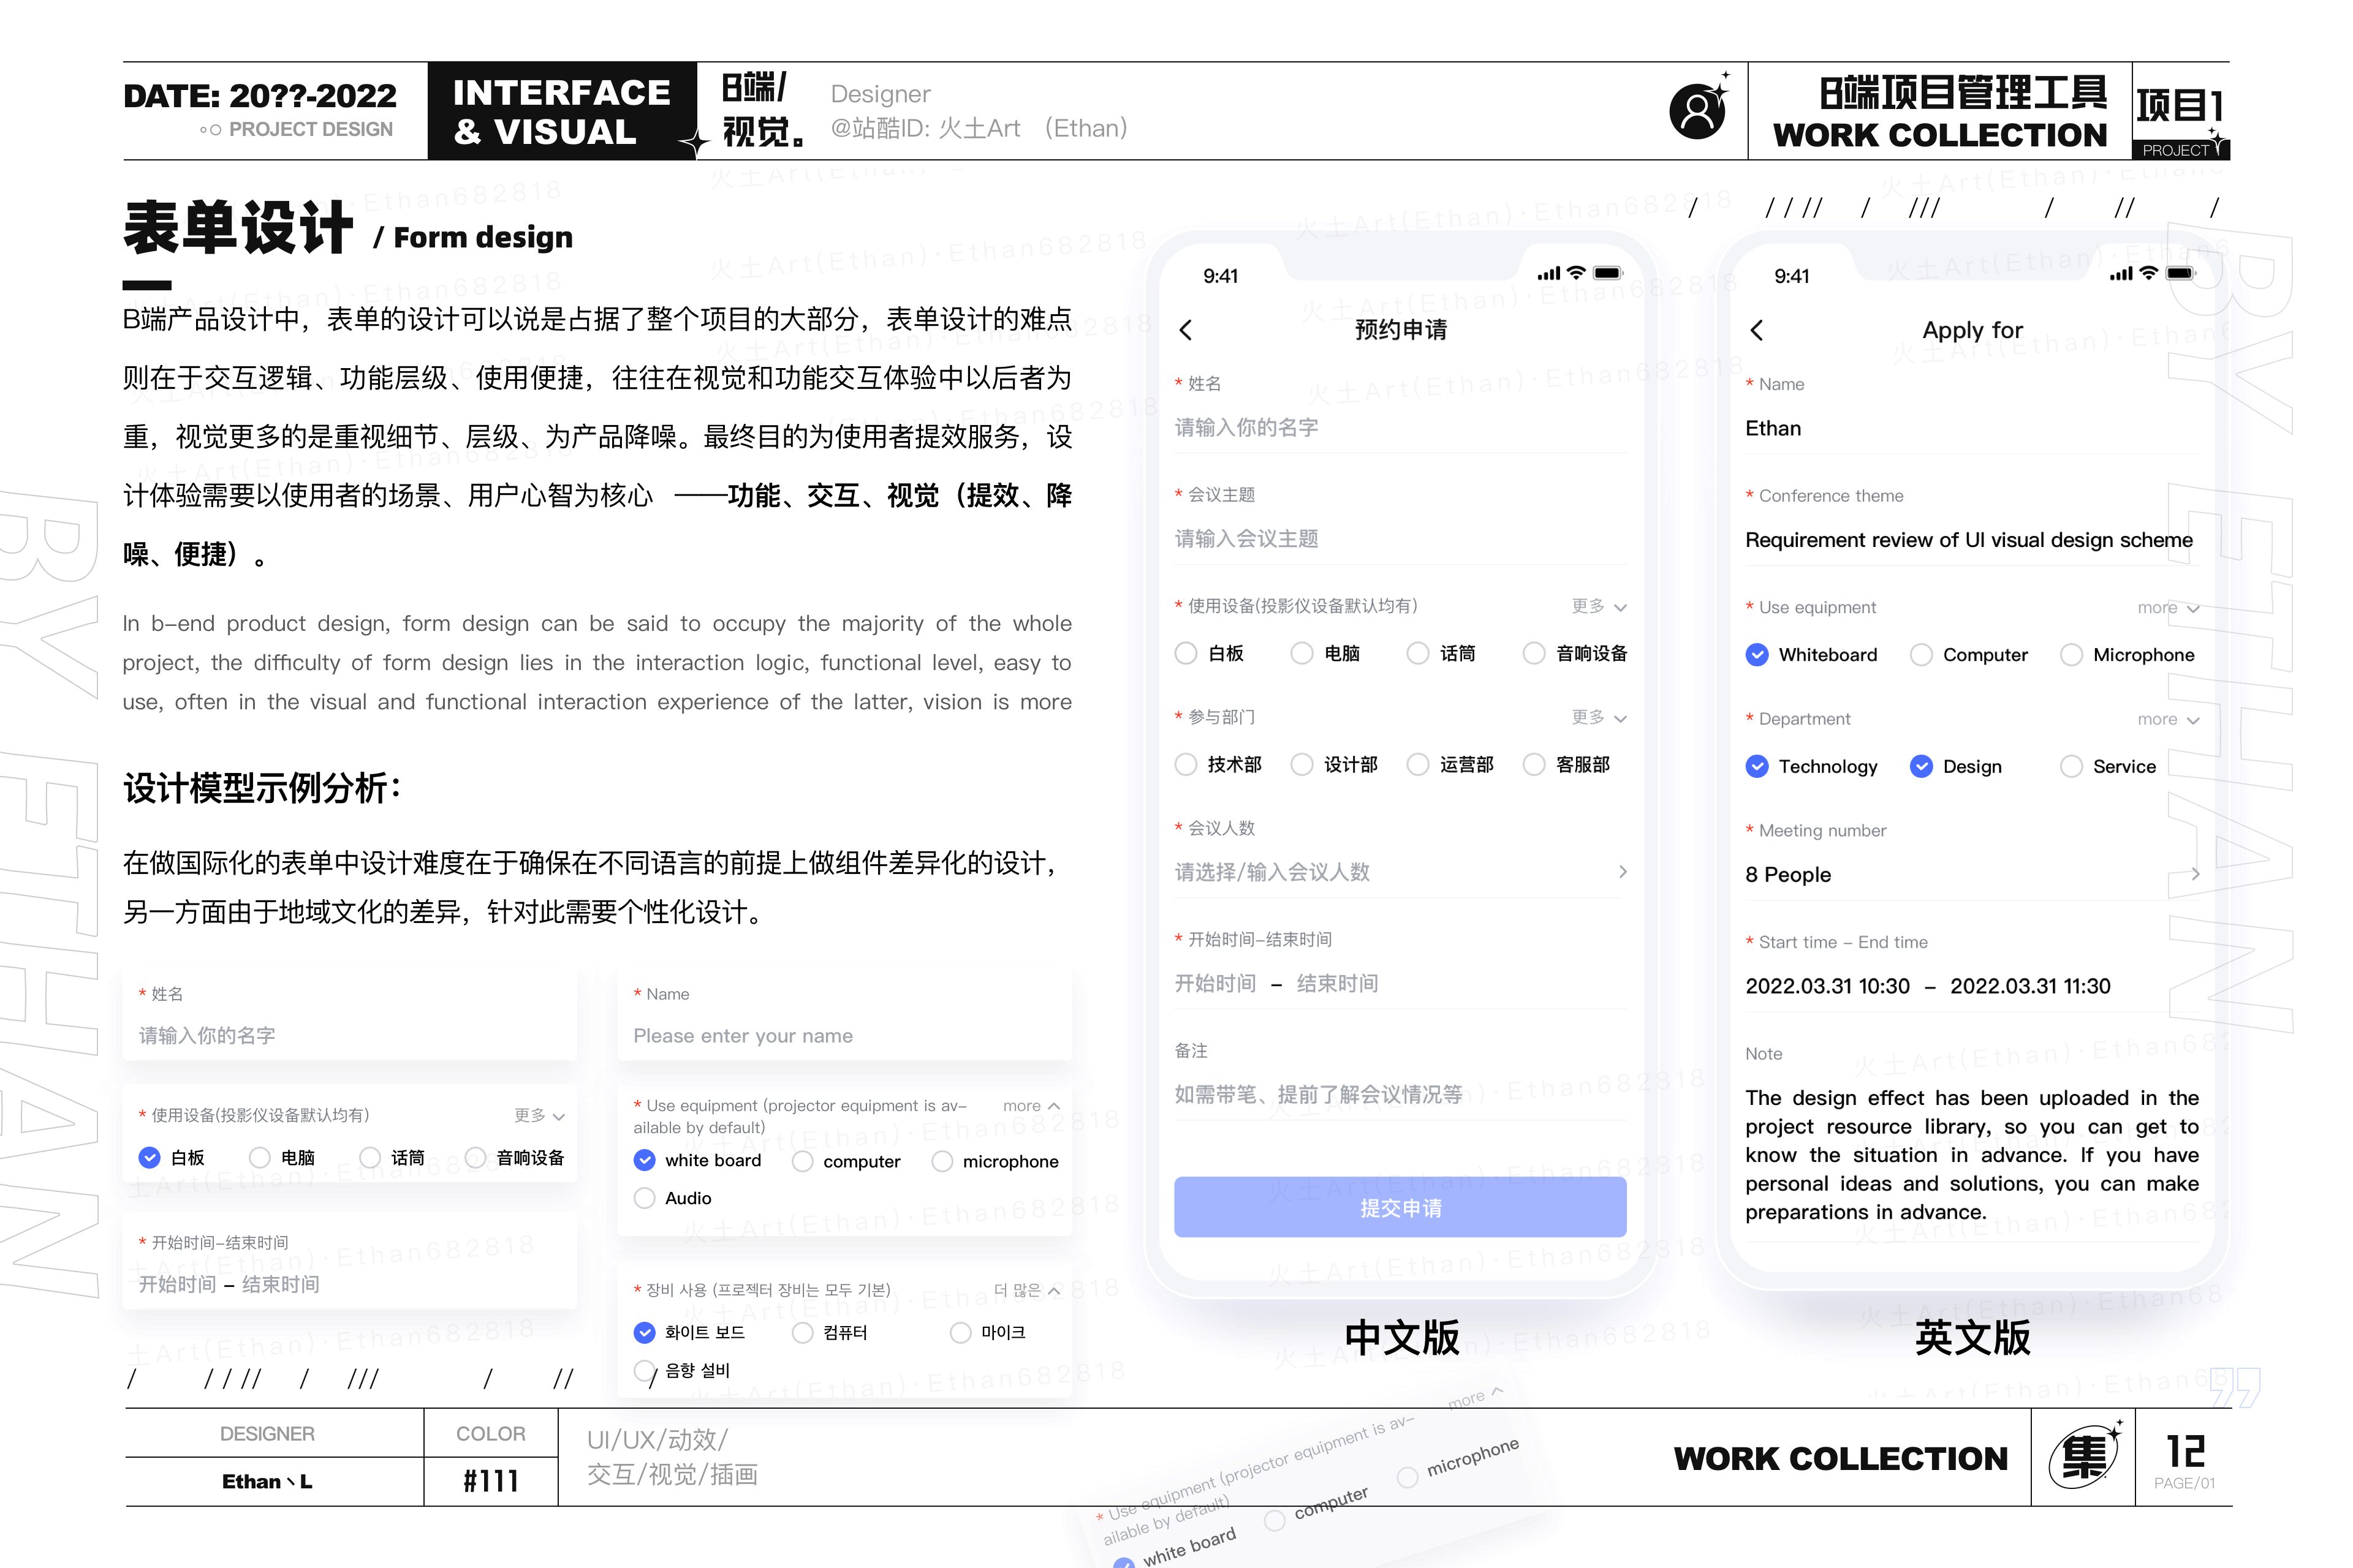
Task: Click signal bars icon in English phone status bar
Action: point(2120,274)
